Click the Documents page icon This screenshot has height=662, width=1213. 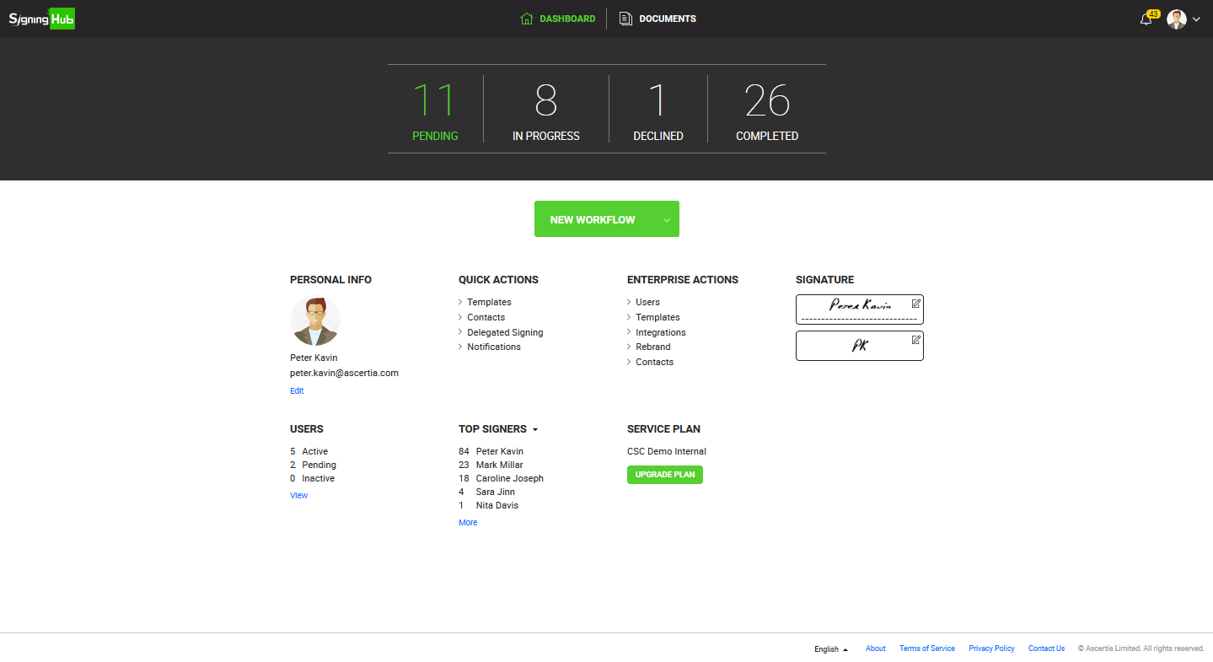coord(625,19)
